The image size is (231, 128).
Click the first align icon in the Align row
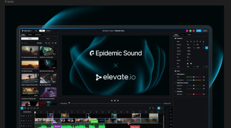188,42
